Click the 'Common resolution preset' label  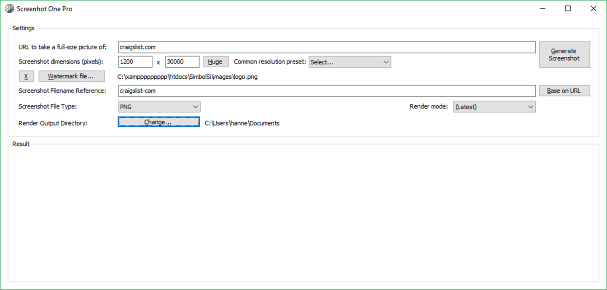pyautogui.click(x=270, y=62)
